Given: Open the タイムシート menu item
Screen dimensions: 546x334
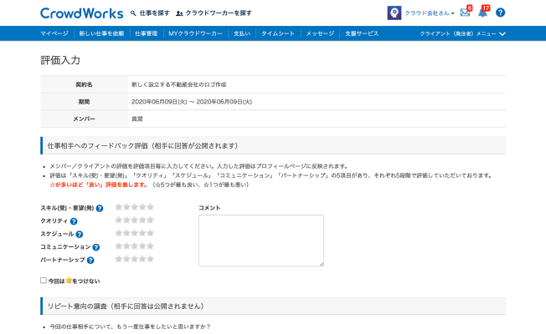Looking at the screenshot, I should pos(277,33).
